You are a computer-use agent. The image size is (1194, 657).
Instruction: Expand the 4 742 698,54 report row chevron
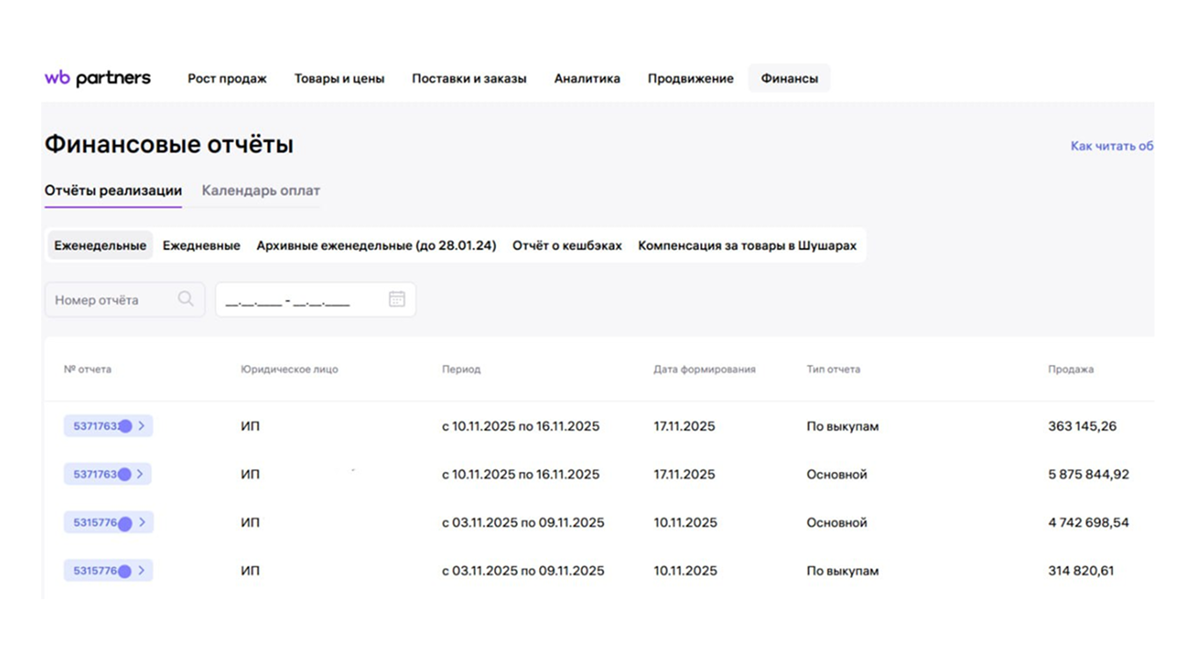(143, 522)
